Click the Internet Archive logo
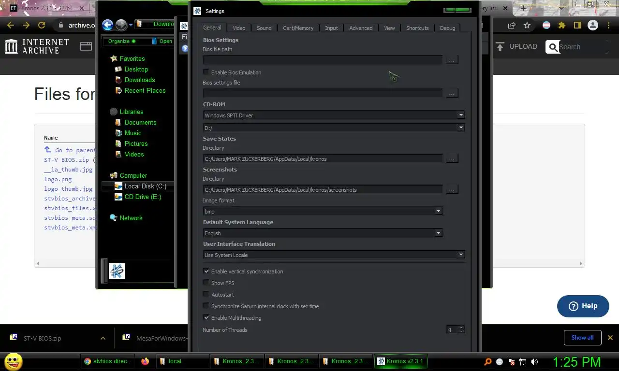Image resolution: width=619 pixels, height=371 pixels. (x=37, y=46)
